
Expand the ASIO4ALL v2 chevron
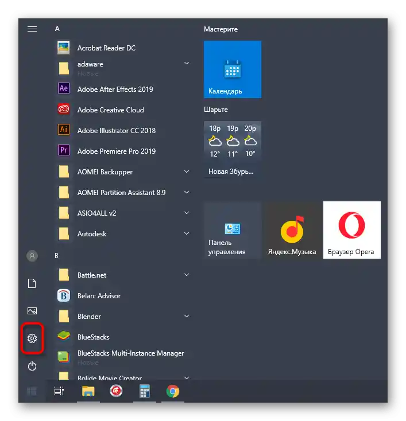point(187,213)
